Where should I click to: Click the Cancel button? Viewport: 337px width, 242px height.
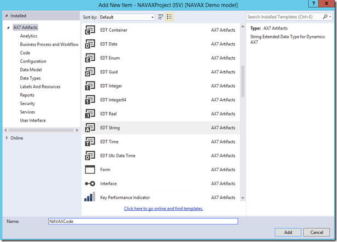click(x=317, y=232)
